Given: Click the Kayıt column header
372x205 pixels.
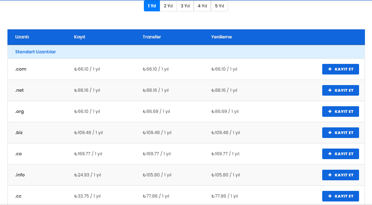Looking at the screenshot, I should (x=80, y=37).
